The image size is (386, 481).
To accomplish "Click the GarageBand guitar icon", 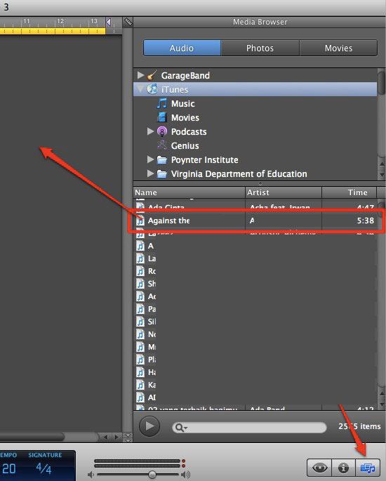I will pyautogui.click(x=152, y=75).
